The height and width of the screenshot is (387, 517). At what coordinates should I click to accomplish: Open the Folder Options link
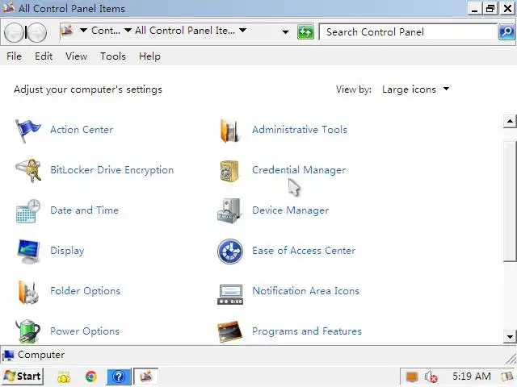coord(86,291)
